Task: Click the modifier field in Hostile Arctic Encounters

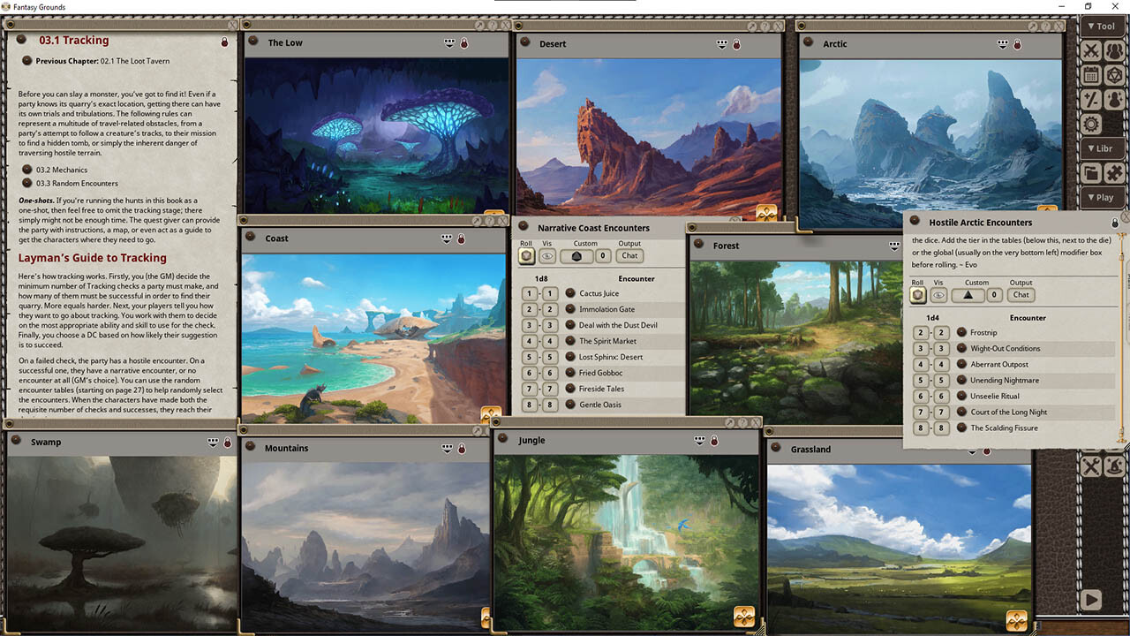Action: 995,295
